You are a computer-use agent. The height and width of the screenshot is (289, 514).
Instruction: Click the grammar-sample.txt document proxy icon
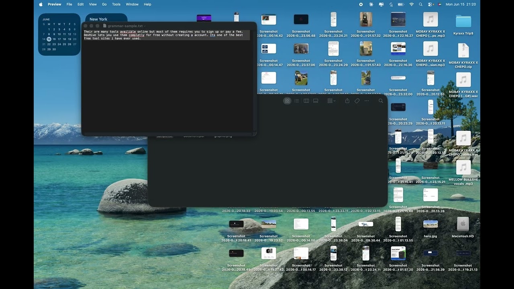(105, 26)
